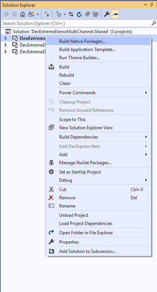Focus the Search Solution Explorer field

[76, 23]
